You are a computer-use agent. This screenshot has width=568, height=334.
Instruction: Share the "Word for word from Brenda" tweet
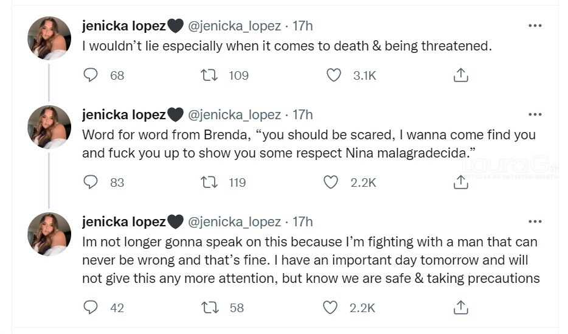461,182
